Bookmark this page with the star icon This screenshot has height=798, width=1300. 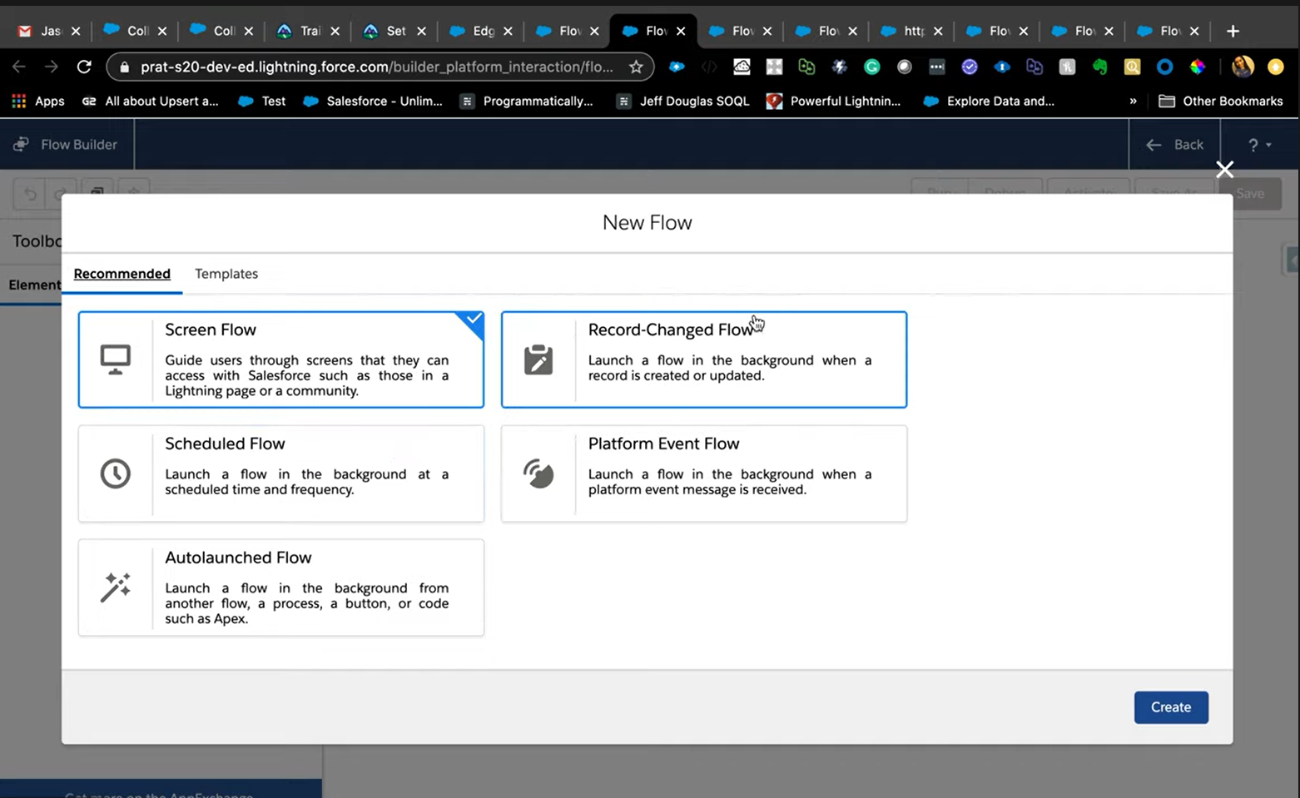tap(636, 67)
